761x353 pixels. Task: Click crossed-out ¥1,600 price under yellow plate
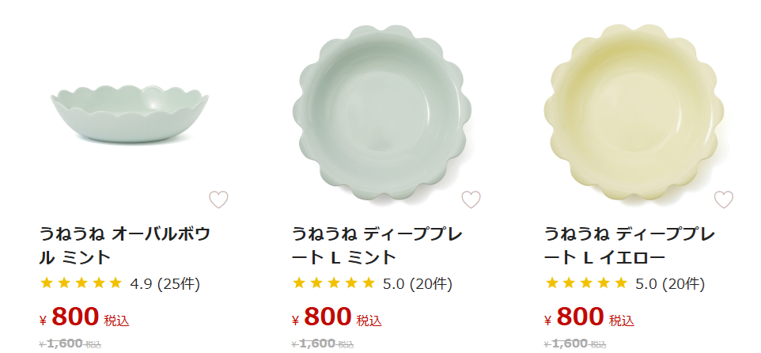[x=570, y=344]
